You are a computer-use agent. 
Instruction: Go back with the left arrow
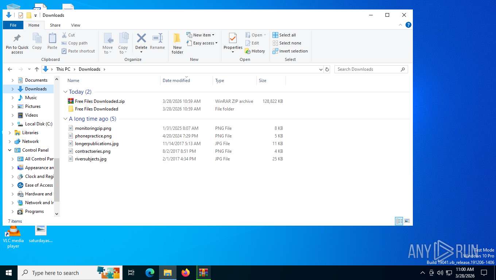(x=10, y=69)
